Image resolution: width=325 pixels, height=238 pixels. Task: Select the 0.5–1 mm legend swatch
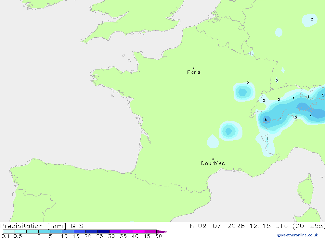tap(21, 232)
